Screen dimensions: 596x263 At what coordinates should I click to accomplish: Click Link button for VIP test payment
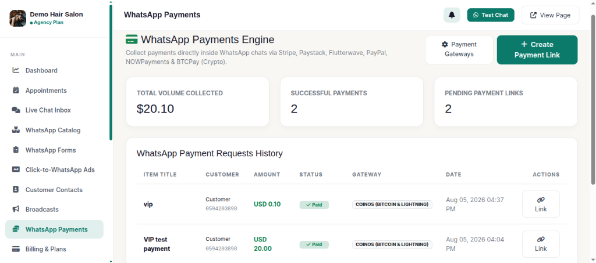(x=541, y=244)
